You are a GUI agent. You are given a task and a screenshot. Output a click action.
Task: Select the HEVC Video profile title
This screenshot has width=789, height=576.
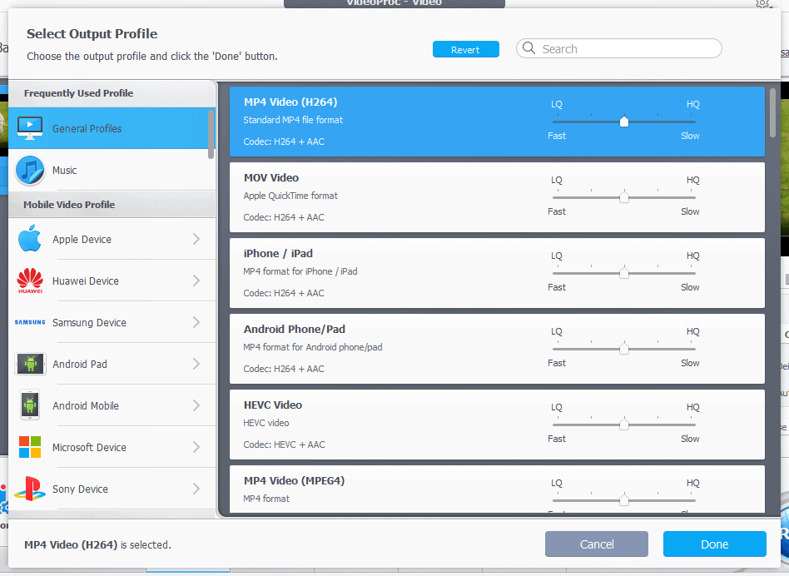[273, 405]
